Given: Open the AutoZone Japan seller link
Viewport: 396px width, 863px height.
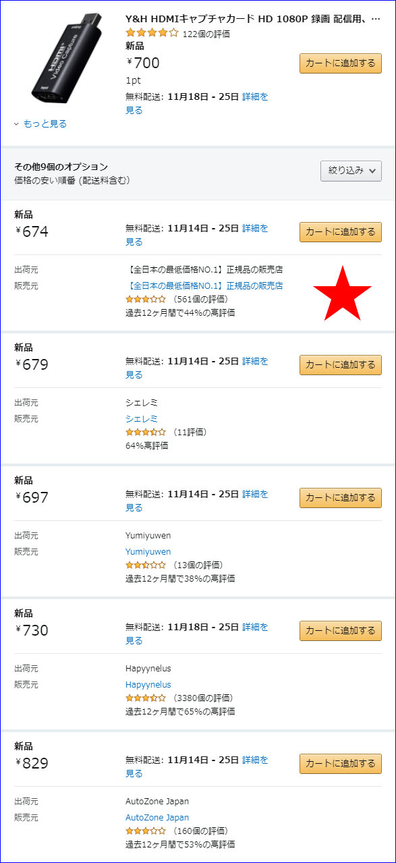Looking at the screenshot, I should pos(157,818).
